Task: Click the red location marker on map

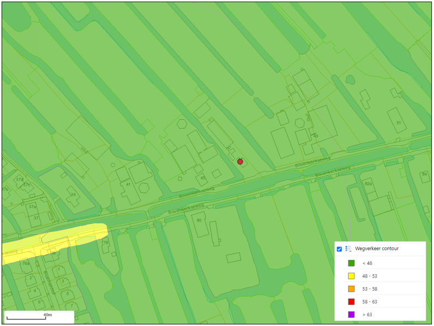Action: click(x=240, y=162)
